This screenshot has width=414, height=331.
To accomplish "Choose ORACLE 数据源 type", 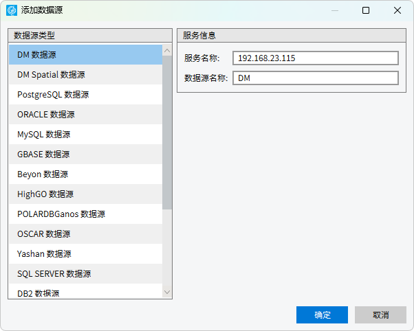I will pyautogui.click(x=85, y=115).
